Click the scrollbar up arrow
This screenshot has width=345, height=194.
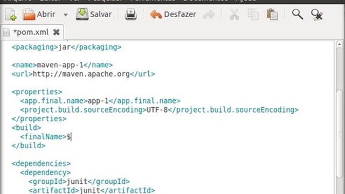(x=339, y=44)
